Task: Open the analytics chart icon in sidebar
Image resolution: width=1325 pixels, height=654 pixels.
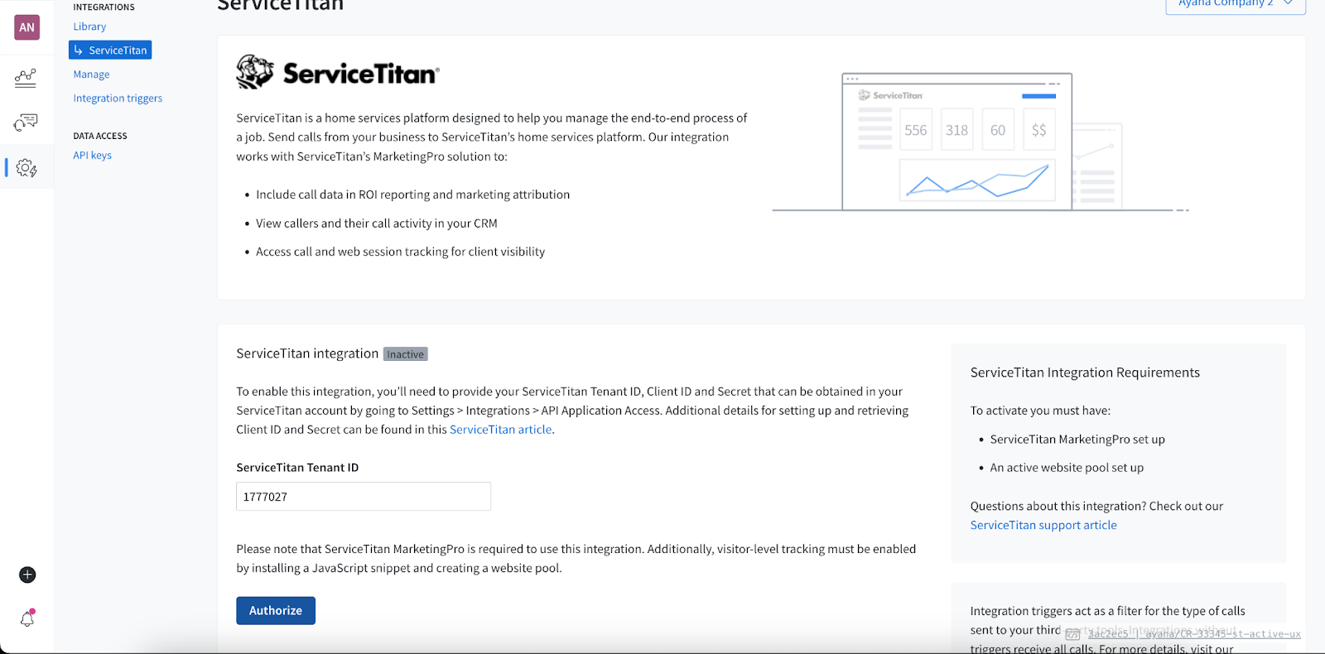Action: (x=26, y=78)
